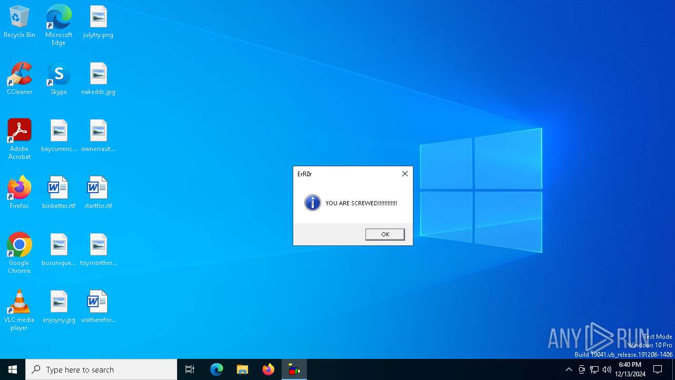Open the network status tray icon
The height and width of the screenshot is (380, 675).
[x=594, y=369]
